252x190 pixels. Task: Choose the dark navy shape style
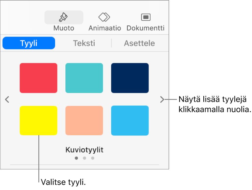(x=130, y=78)
